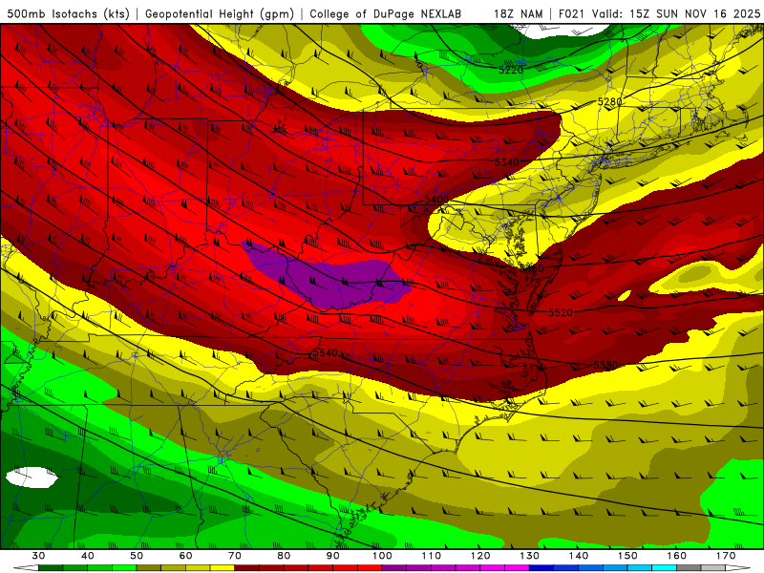
Task: Click the 160 value on the color scale
Action: (x=677, y=556)
